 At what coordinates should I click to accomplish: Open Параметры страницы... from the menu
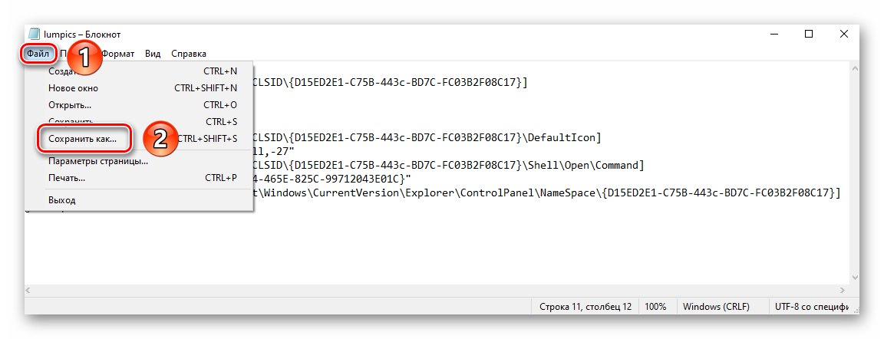(x=98, y=161)
